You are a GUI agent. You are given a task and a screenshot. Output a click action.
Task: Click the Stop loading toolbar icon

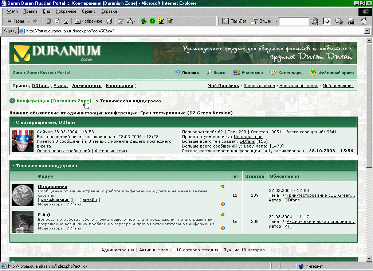(48, 21)
